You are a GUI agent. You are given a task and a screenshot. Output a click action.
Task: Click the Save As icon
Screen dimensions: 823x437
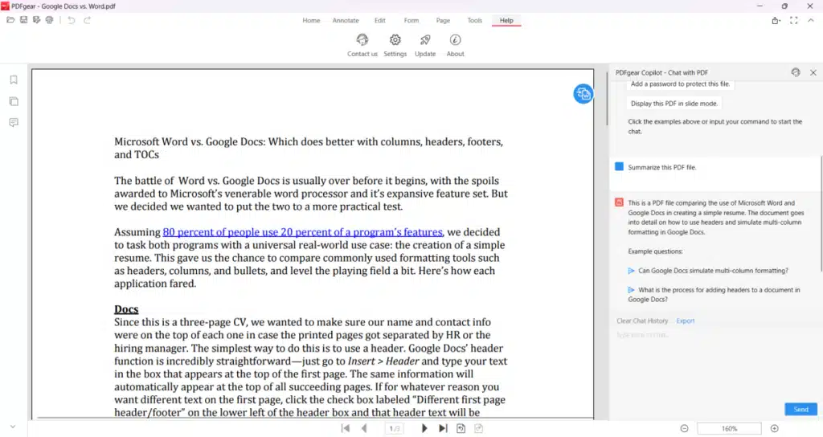click(x=36, y=20)
